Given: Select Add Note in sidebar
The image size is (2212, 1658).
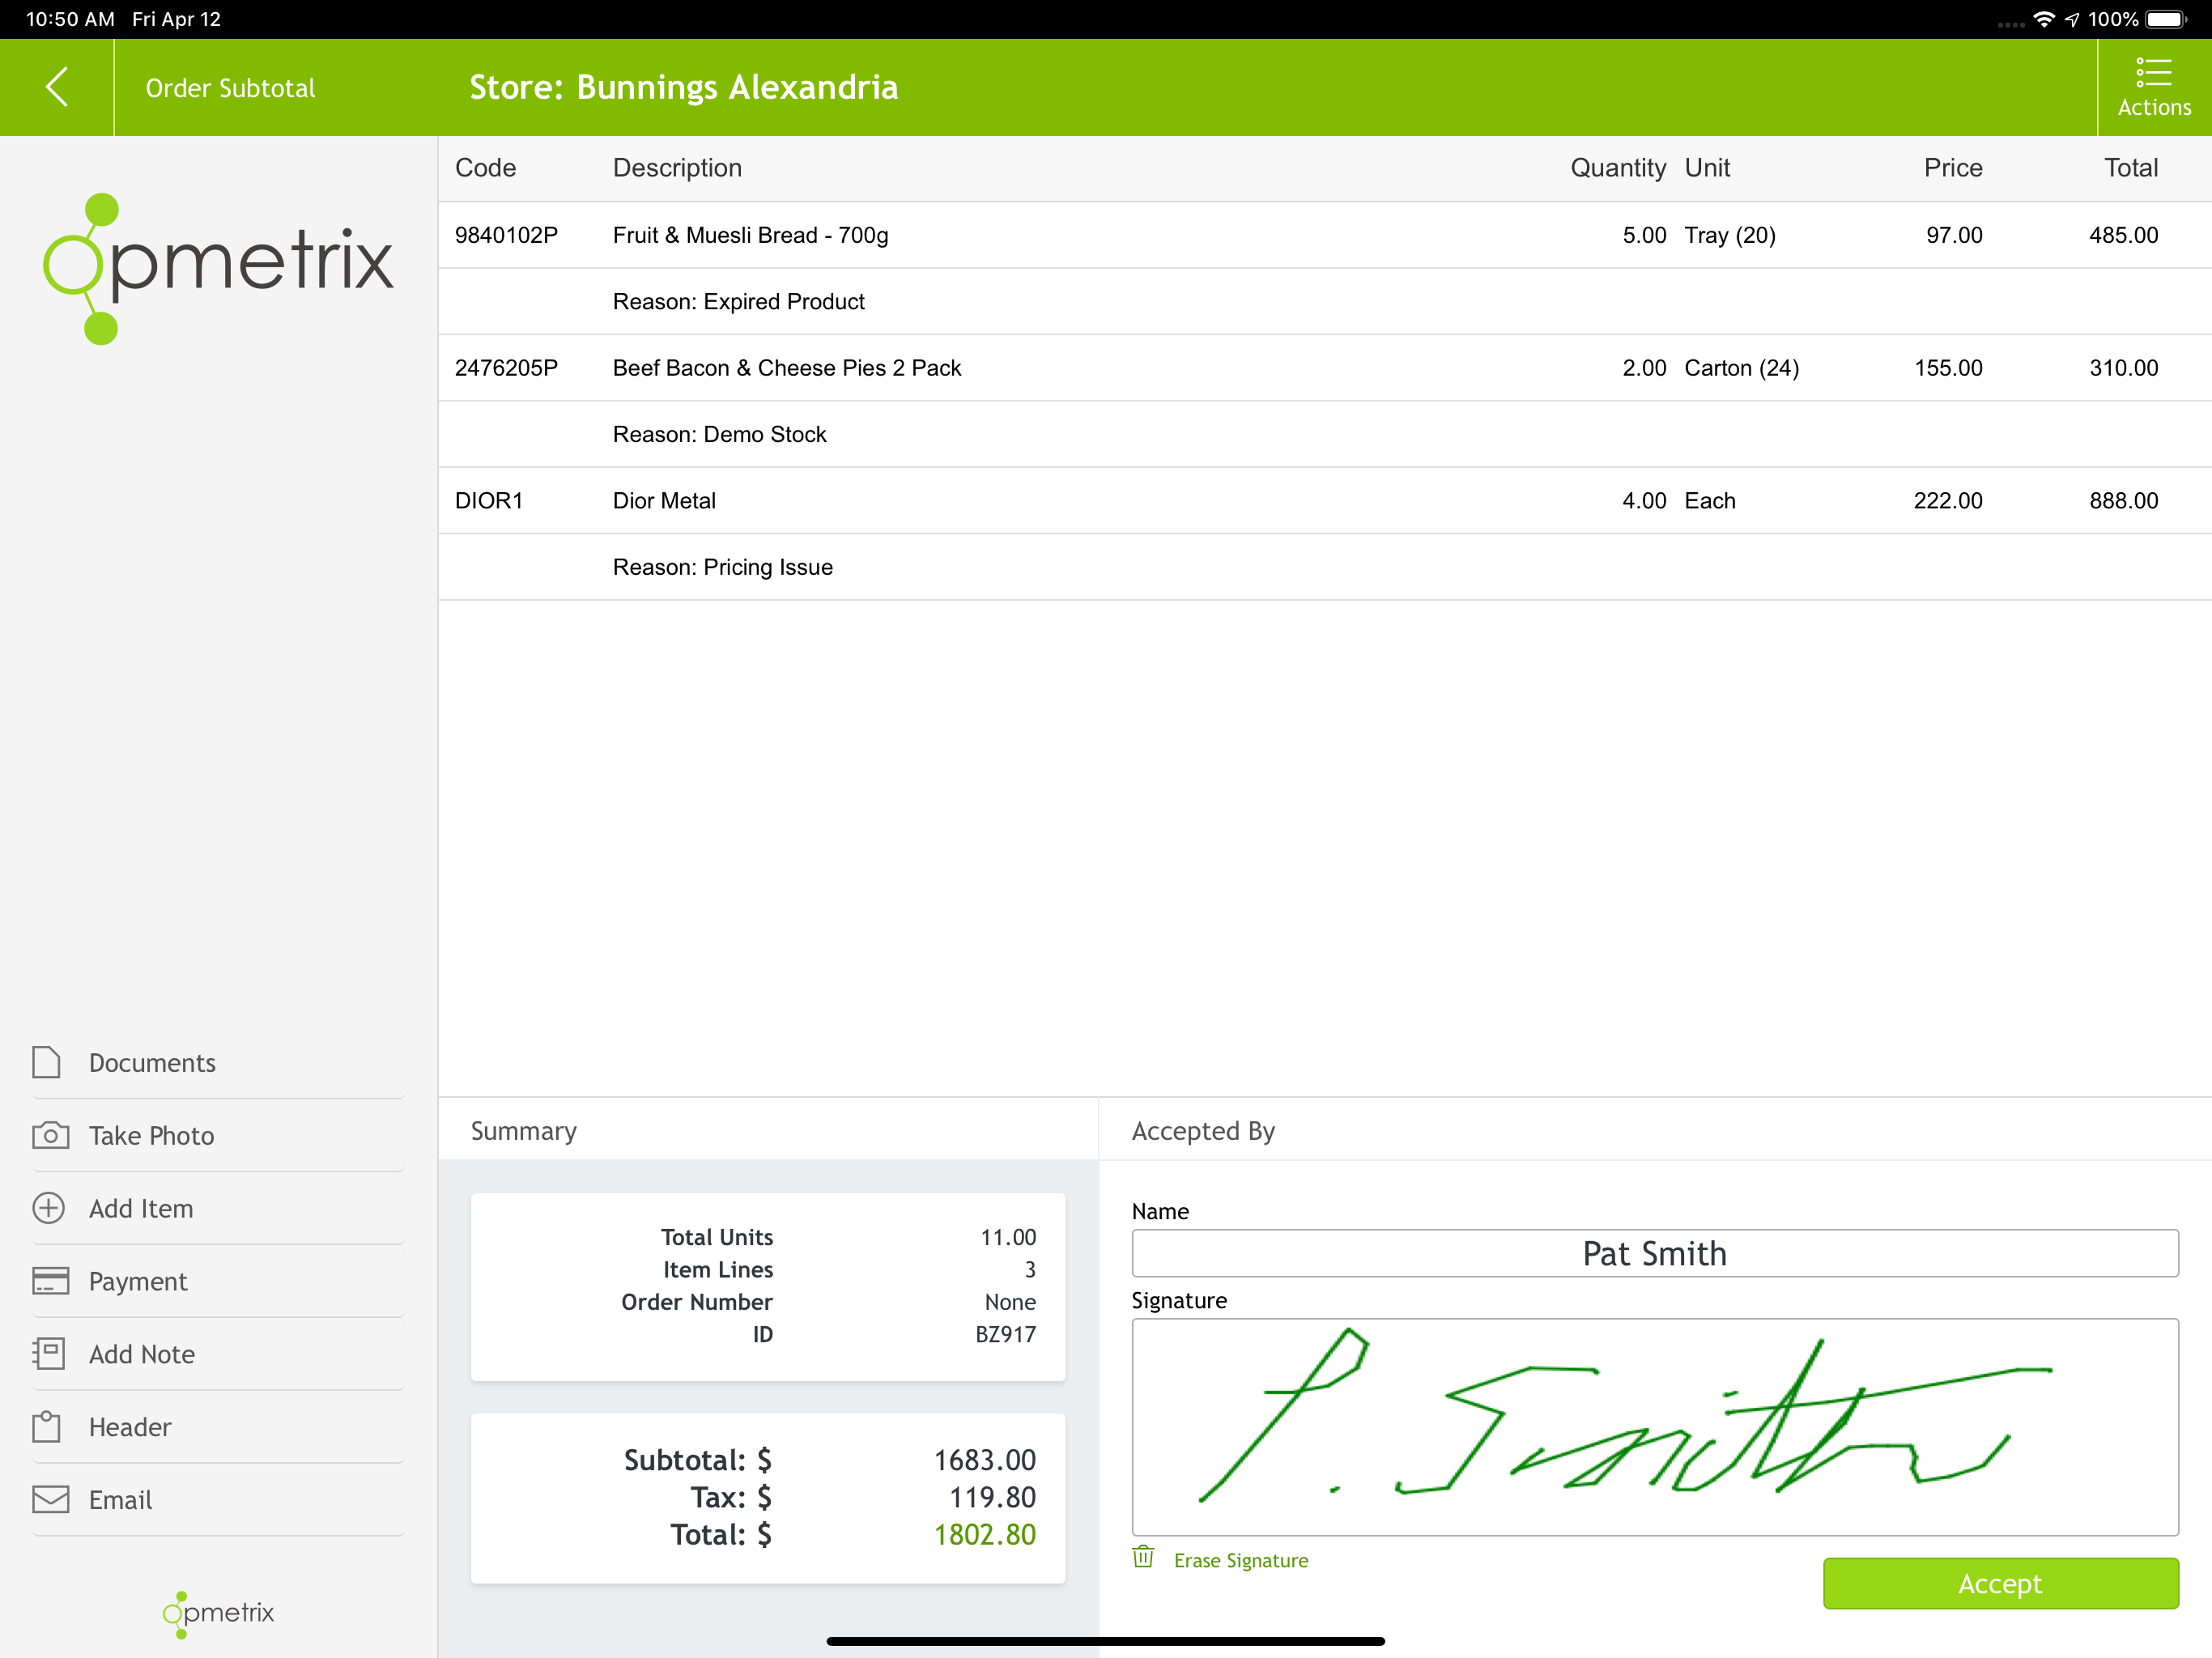Looking at the screenshot, I should click(218, 1354).
